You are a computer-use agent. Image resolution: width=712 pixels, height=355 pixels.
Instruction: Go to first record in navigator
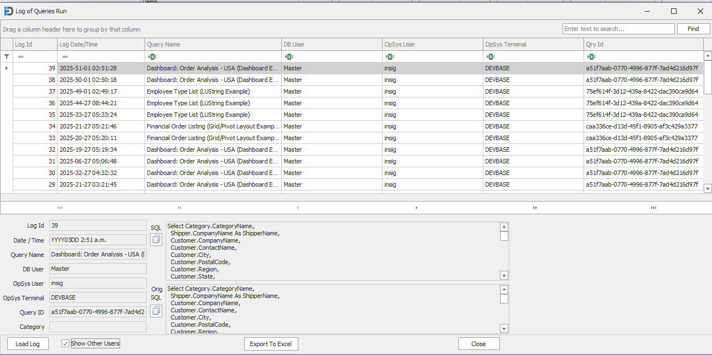click(60, 208)
